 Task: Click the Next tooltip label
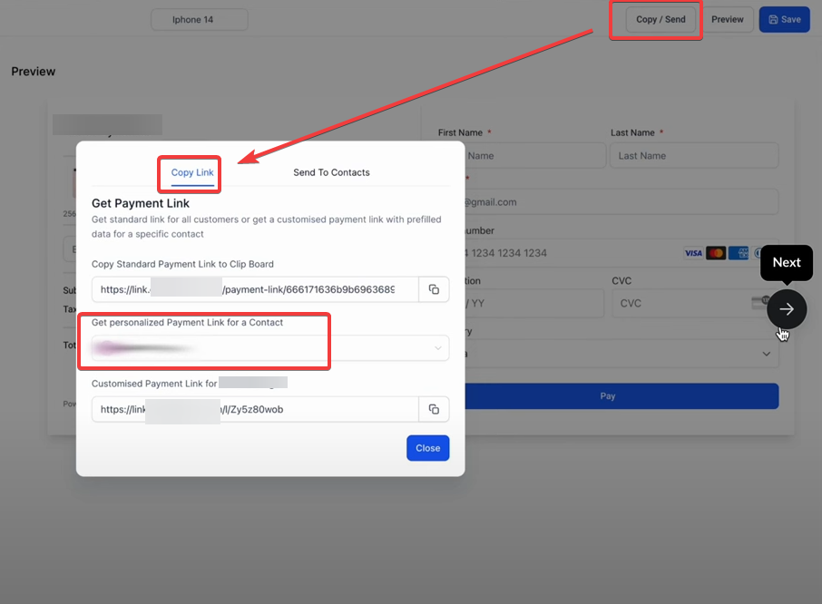[787, 262]
